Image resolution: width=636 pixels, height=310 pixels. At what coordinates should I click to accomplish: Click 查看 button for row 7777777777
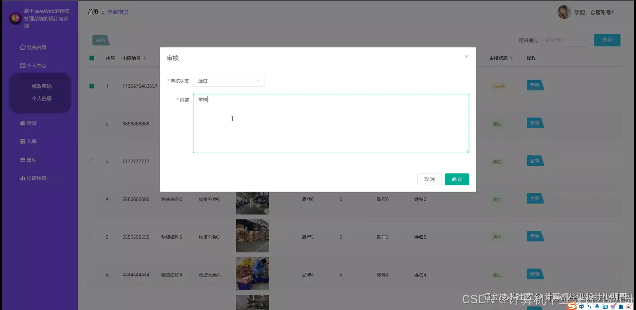point(535,161)
